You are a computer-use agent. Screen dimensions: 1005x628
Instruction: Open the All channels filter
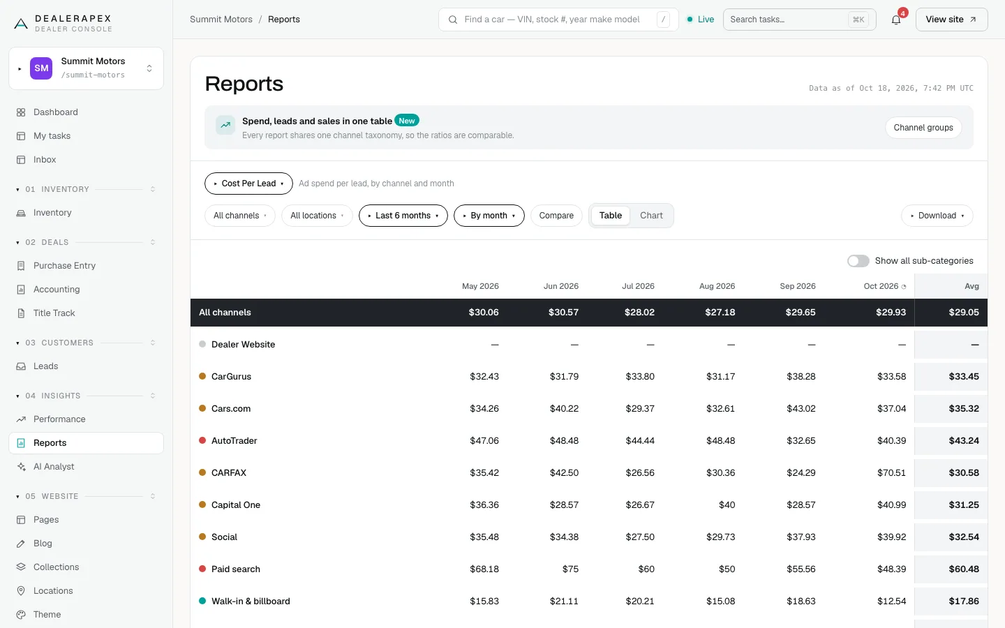[x=240, y=216]
